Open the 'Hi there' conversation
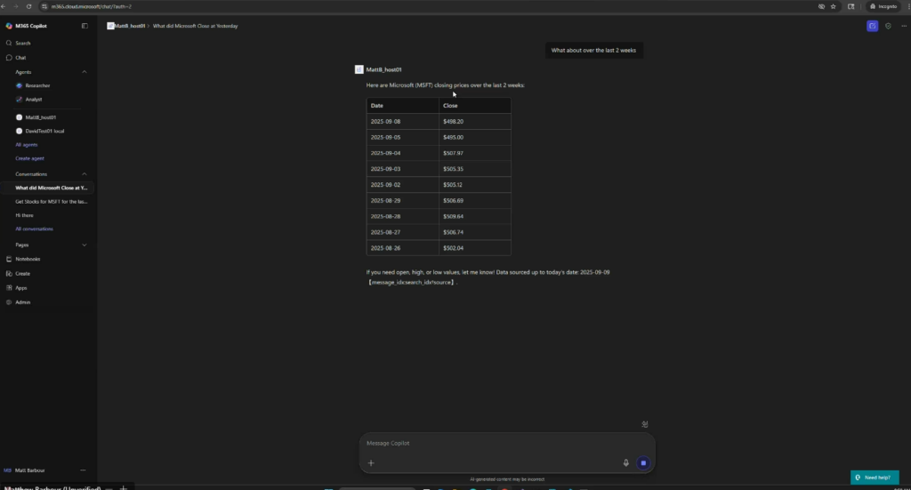This screenshot has height=490, width=911. (x=24, y=215)
